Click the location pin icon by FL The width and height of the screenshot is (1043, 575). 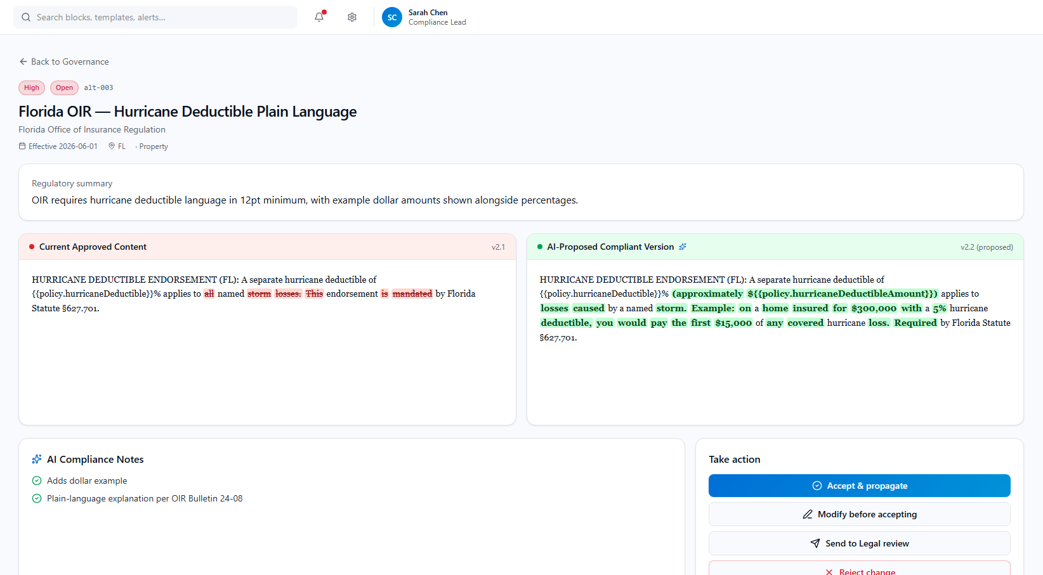tap(112, 146)
